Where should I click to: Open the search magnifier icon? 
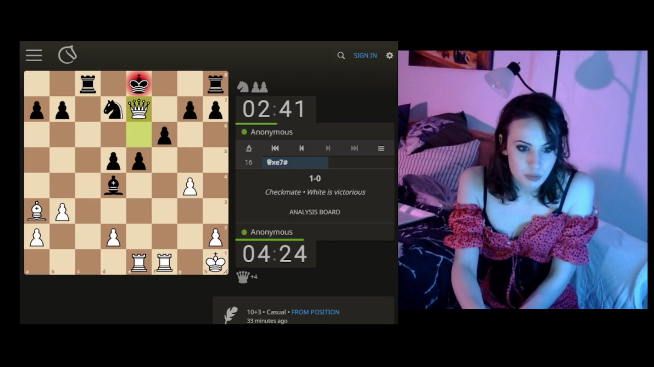(341, 55)
